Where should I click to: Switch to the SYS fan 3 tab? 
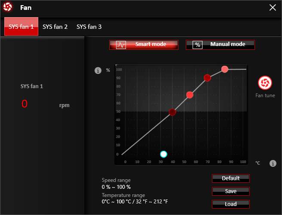coord(89,27)
